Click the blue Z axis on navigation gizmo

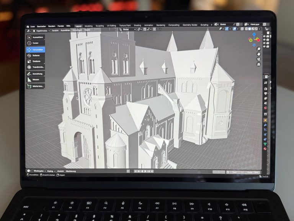[x=254, y=34]
